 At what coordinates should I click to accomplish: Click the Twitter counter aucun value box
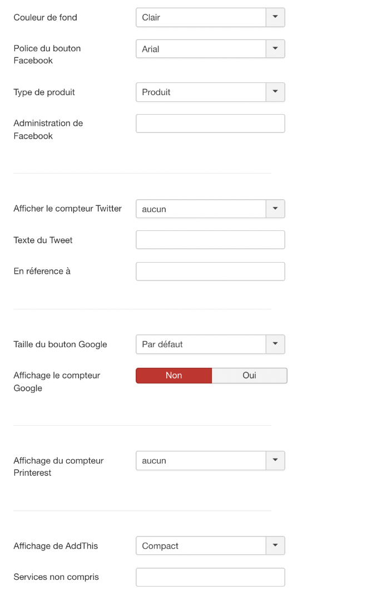click(x=201, y=209)
